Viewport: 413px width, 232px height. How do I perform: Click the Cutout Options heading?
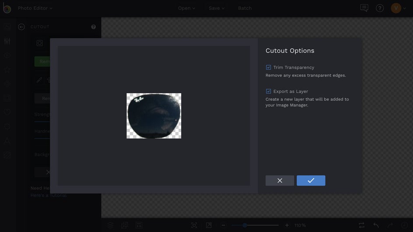[290, 51]
